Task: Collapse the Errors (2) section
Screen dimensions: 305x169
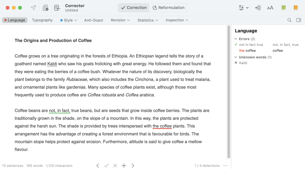Action: 236,39
